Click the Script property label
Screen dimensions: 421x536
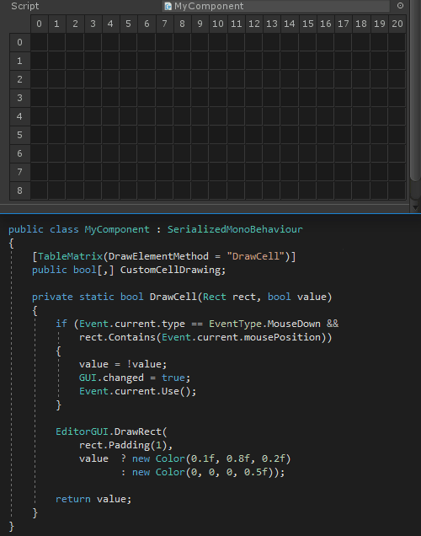pyautogui.click(x=25, y=6)
